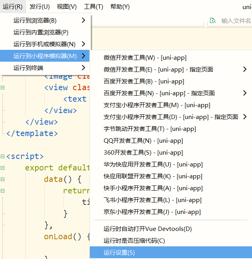Run in 快手小程序开发者工具(A) - [uni-app]
The width and height of the screenshot is (252, 259).
click(x=171, y=188)
